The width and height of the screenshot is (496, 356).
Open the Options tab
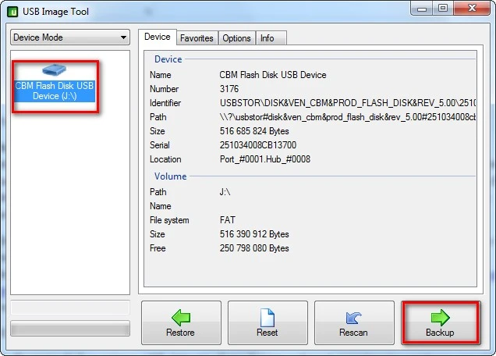pos(236,38)
